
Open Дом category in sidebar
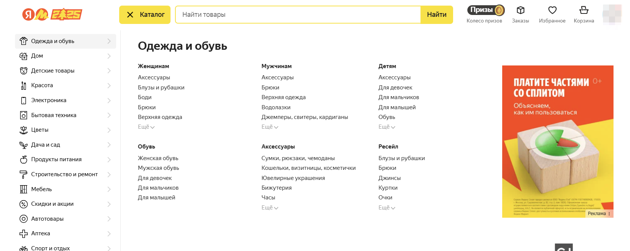[x=66, y=56]
